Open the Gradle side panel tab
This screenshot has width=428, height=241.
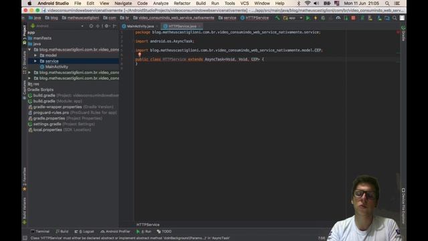pyautogui.click(x=403, y=33)
